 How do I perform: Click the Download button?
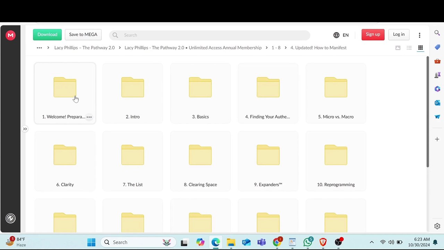point(47,34)
